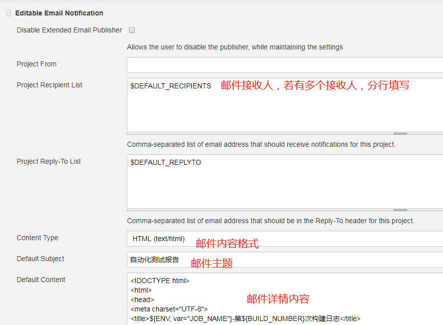Click the Default Subject label

tap(40, 259)
